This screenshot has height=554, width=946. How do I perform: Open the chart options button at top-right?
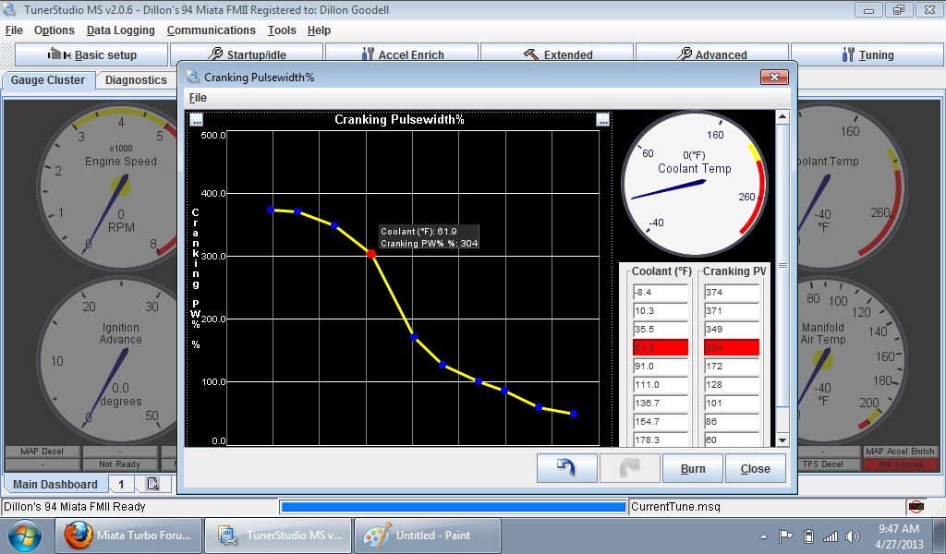[602, 120]
